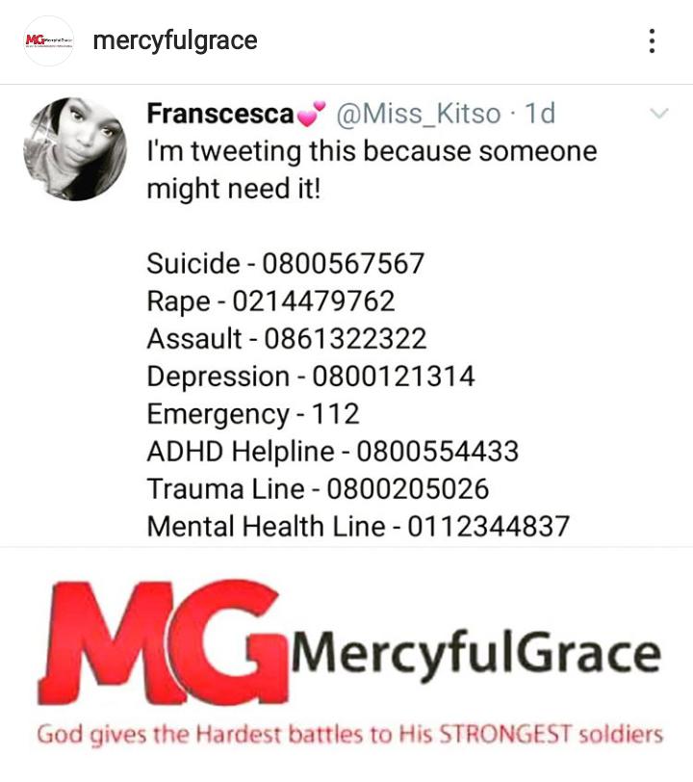Screen dimensions: 693x782
Task: Tap the Trauma Line number 0800205026
Action: tap(407, 489)
